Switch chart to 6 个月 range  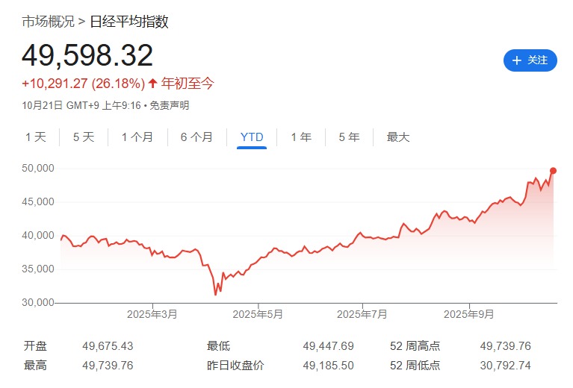tap(196, 137)
